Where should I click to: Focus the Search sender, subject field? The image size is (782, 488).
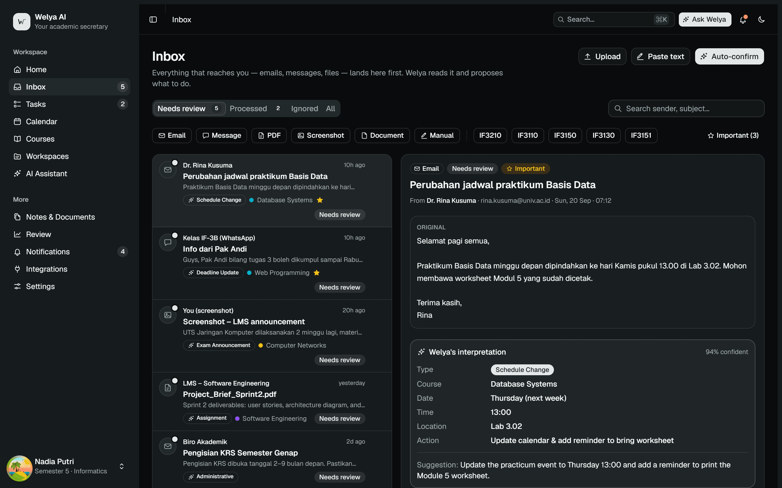click(686, 108)
